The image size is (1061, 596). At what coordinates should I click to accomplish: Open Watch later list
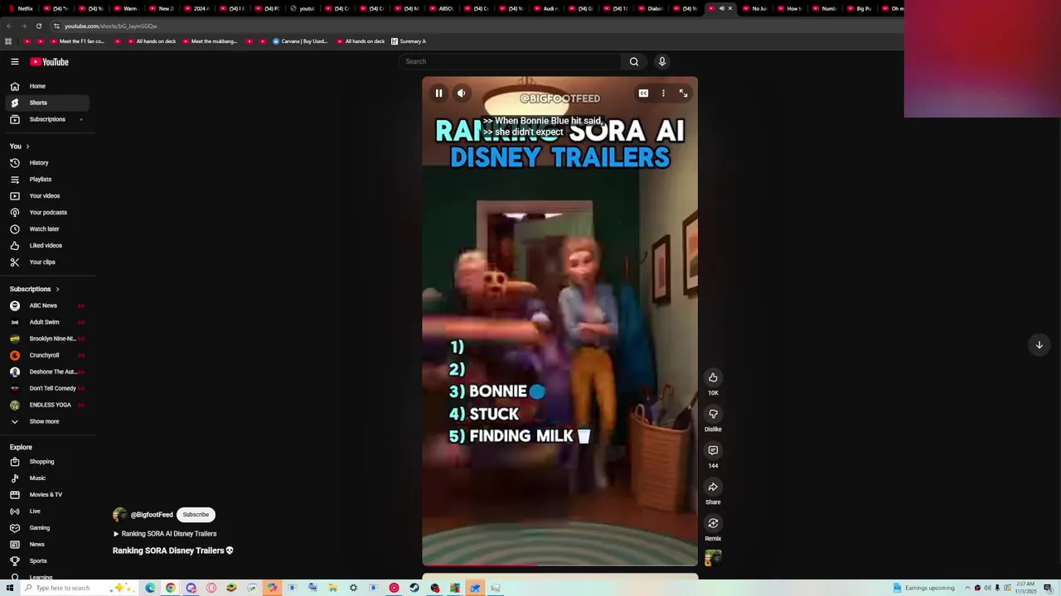point(47,229)
